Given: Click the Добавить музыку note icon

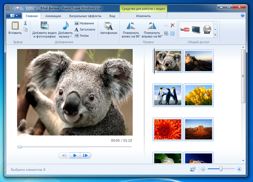Looking at the screenshot, I should pos(65,25).
